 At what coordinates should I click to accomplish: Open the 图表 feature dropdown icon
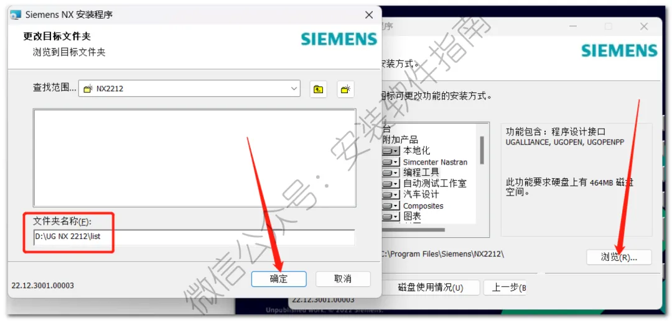391,217
